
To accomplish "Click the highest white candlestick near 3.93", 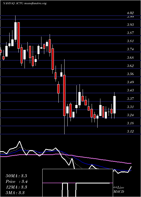I will pyautogui.click(x=16, y=31).
